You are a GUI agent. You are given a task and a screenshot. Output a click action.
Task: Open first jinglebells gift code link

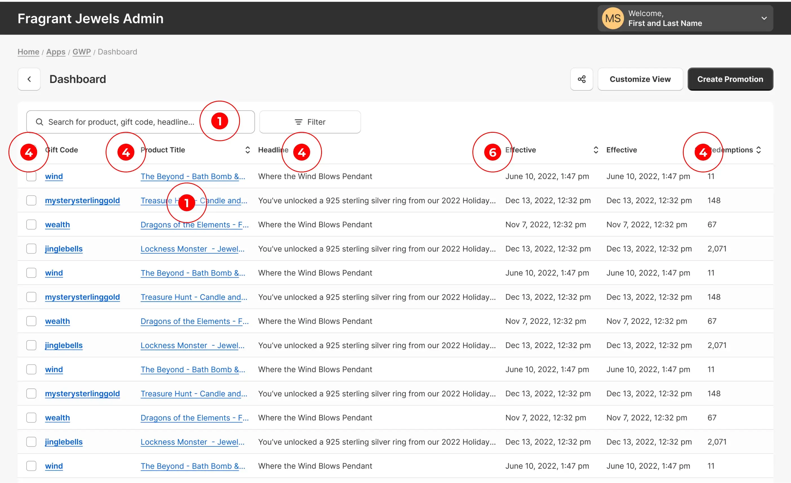64,249
